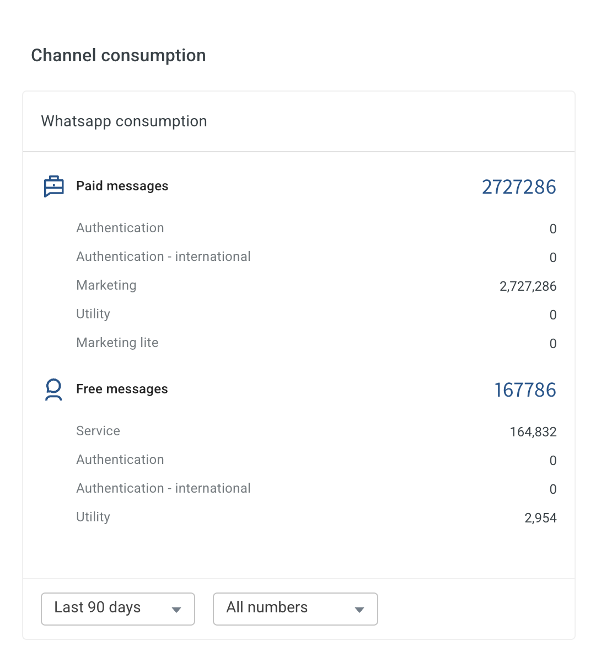Image resolution: width=601 pixels, height=662 pixels.
Task: Click the paid total 2727286
Action: [519, 187]
